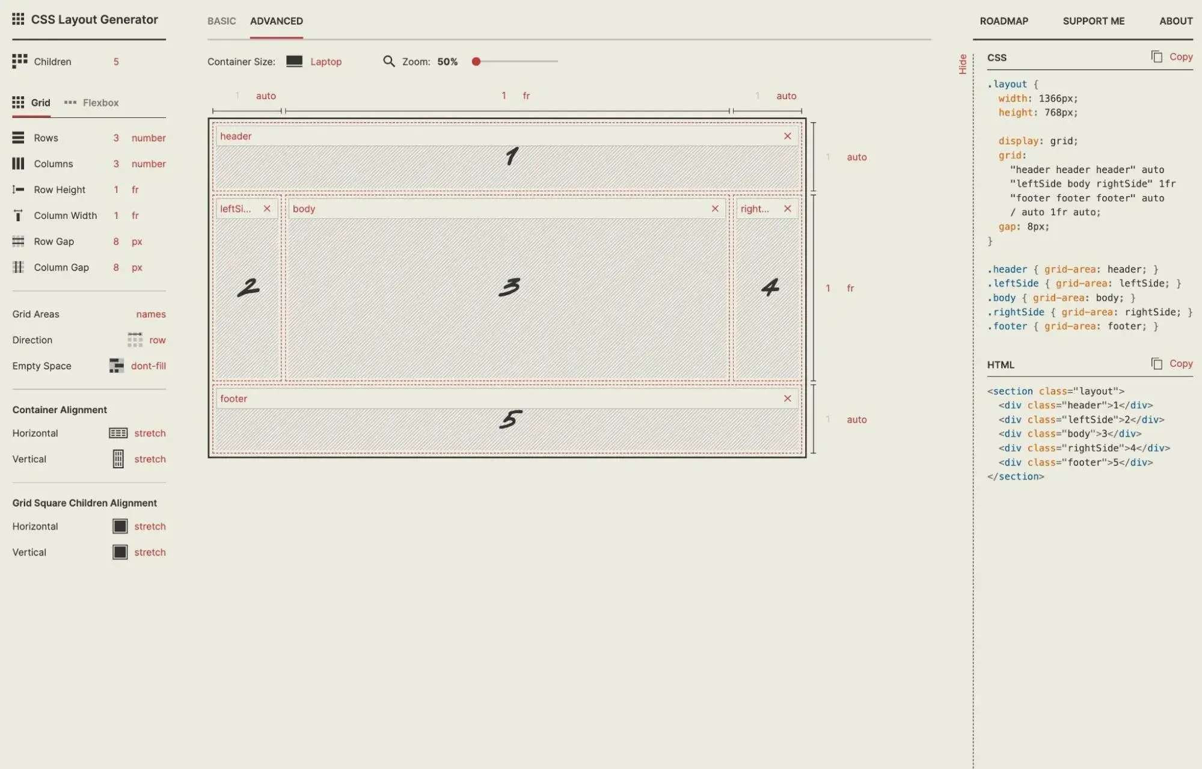The width and height of the screenshot is (1202, 769).
Task: Open the BASIC tab
Action: pyautogui.click(x=221, y=21)
